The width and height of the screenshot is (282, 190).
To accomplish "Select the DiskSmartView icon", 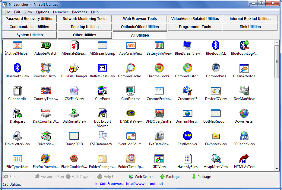I will point(74,113).
